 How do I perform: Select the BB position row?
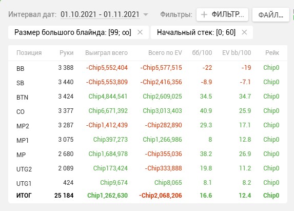(148, 68)
